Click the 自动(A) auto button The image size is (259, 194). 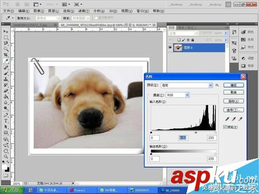(234, 101)
